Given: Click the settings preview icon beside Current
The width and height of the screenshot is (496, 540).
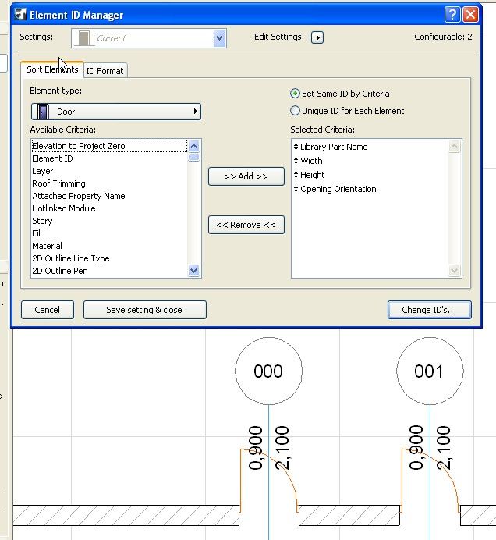Looking at the screenshot, I should (83, 38).
